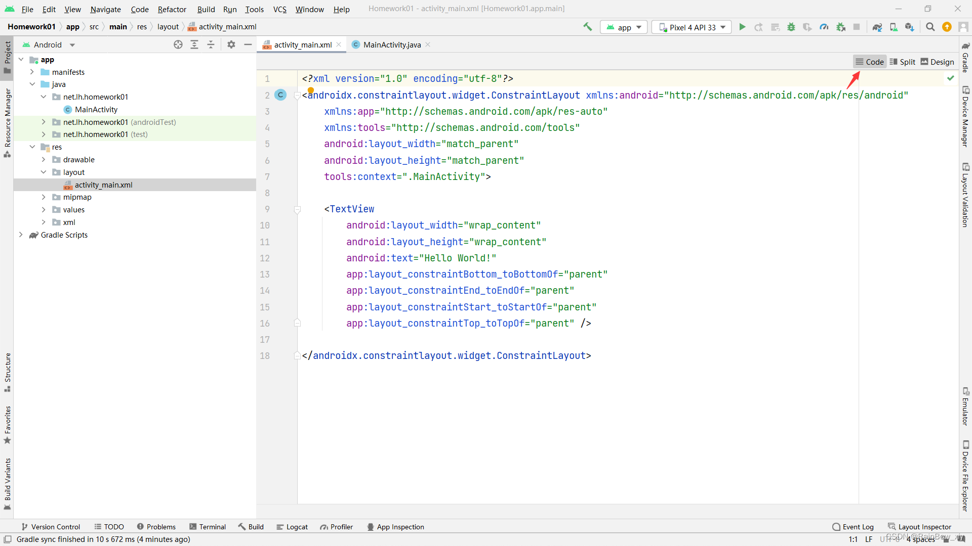This screenshot has width=972, height=546.
Task: Open the Profiler speedometer icon
Action: pos(824,27)
